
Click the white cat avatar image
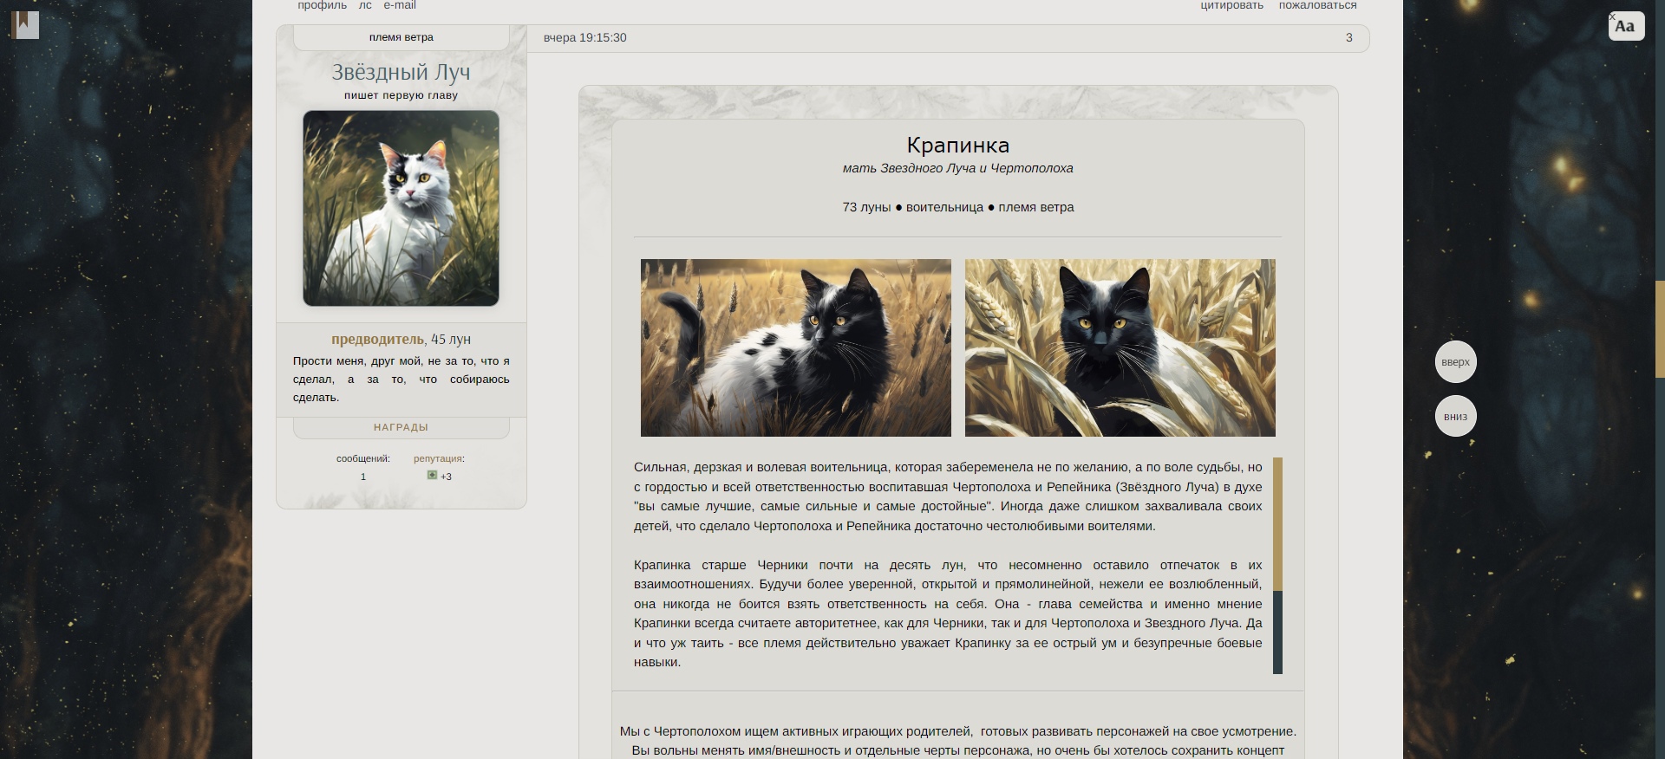401,208
